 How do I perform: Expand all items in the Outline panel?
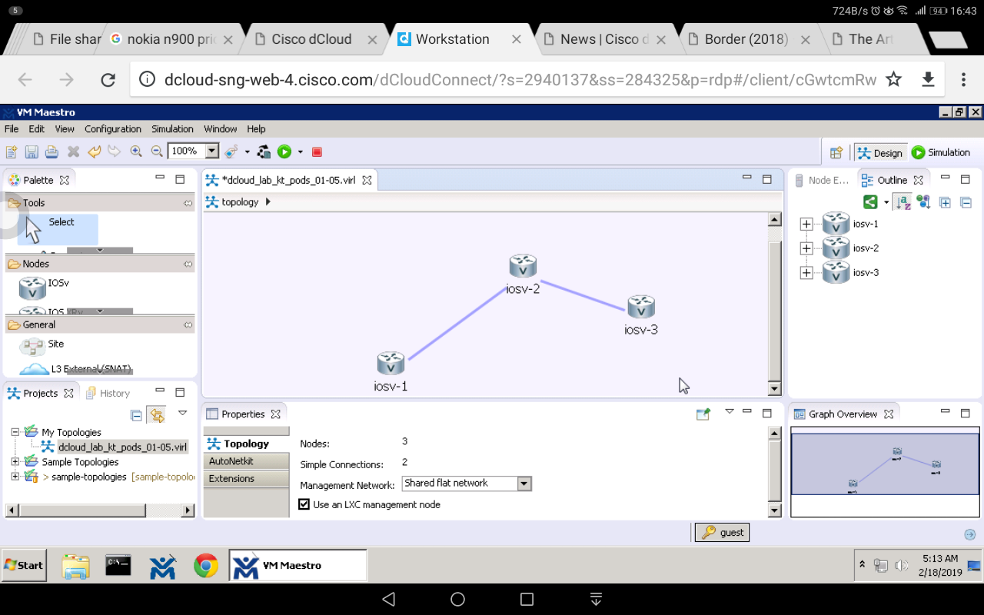[944, 202]
